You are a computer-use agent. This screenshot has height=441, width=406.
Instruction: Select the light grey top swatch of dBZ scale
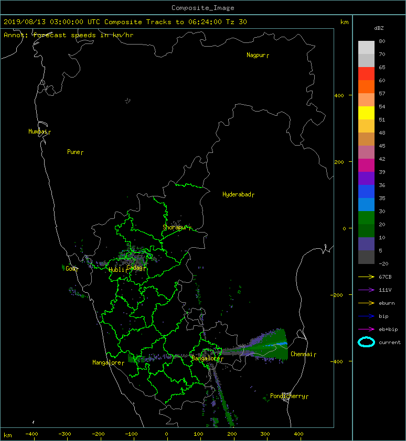point(366,47)
